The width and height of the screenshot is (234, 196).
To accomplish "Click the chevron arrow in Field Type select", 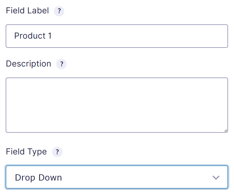I will [216, 178].
